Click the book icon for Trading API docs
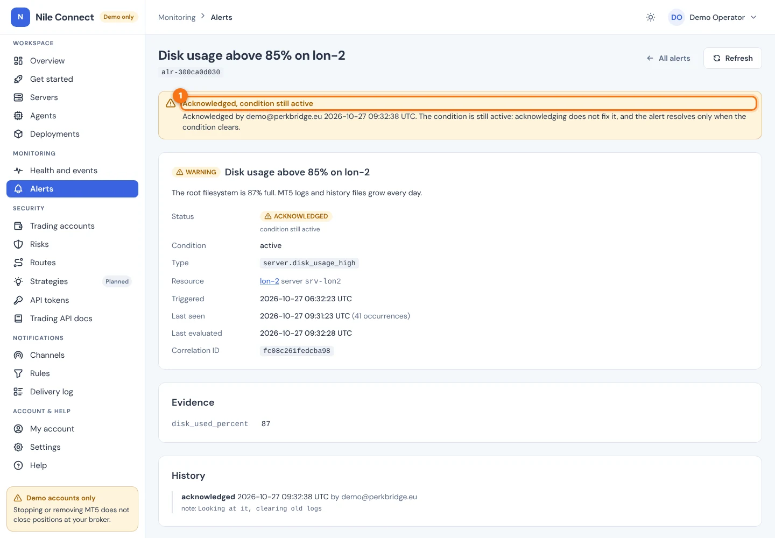The image size is (775, 538). pyautogui.click(x=18, y=318)
